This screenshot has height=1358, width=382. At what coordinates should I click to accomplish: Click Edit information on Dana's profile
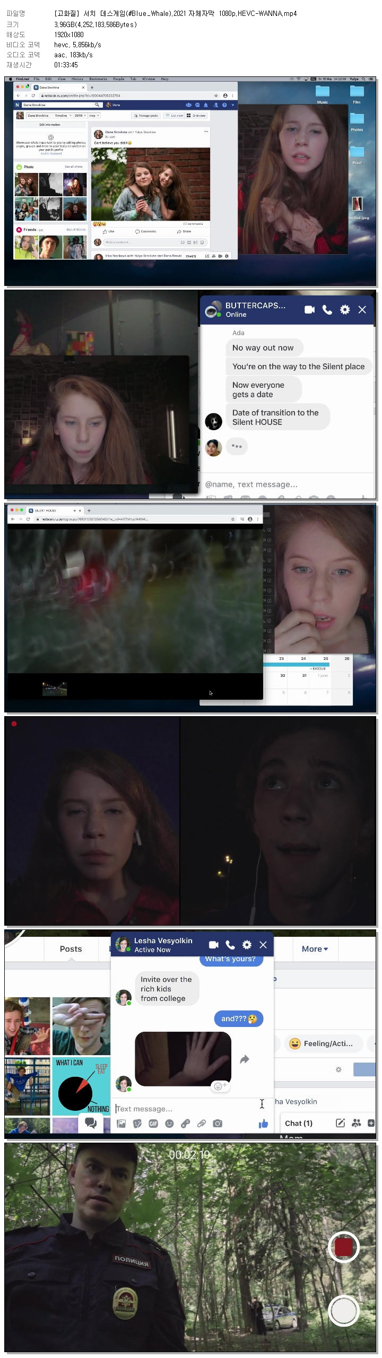[50, 125]
